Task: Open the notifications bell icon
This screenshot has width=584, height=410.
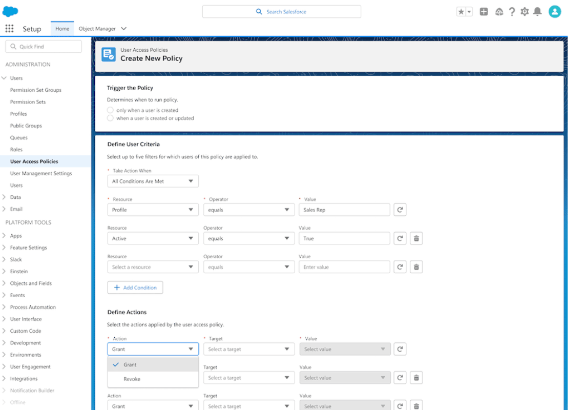Action: [537, 12]
